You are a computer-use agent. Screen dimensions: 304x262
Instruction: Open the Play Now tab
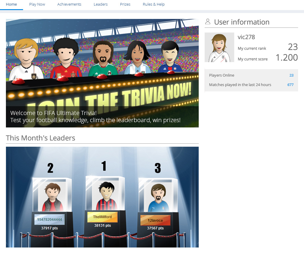[37, 4]
